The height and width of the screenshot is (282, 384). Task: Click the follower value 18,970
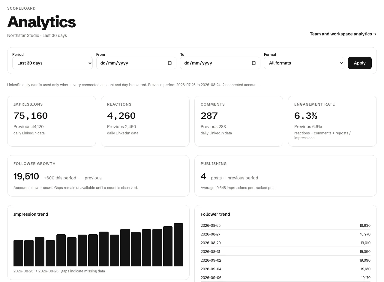point(365,234)
